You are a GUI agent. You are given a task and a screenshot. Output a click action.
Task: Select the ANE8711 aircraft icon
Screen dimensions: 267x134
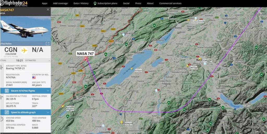(x=63, y=106)
